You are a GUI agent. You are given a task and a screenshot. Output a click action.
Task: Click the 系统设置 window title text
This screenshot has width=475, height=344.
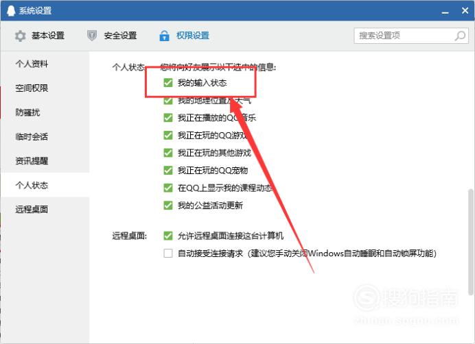pyautogui.click(x=35, y=10)
